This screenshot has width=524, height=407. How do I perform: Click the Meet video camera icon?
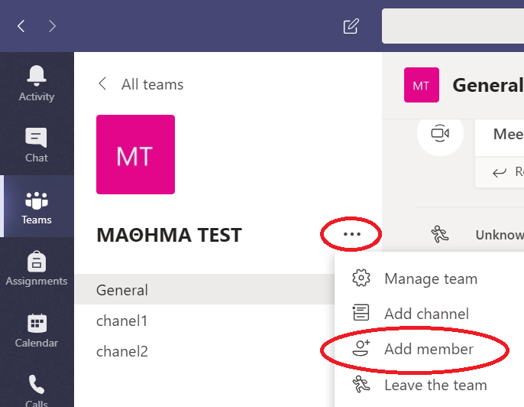tap(440, 133)
